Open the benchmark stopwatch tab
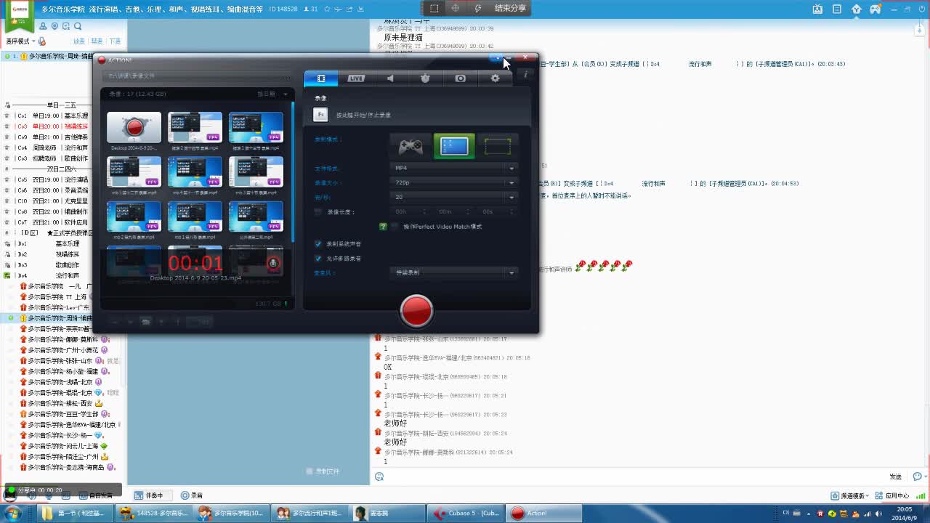Viewport: 930px width, 523px height. [425, 78]
